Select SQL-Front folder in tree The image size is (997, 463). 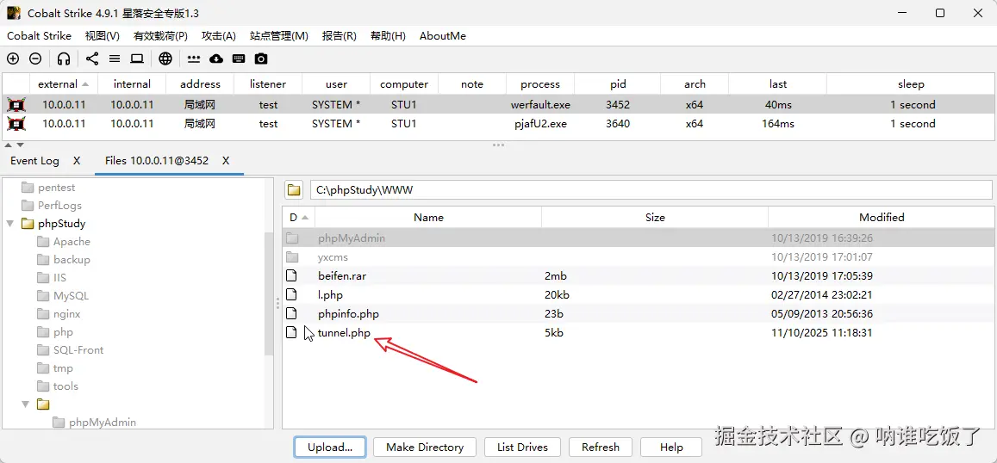[x=78, y=350]
